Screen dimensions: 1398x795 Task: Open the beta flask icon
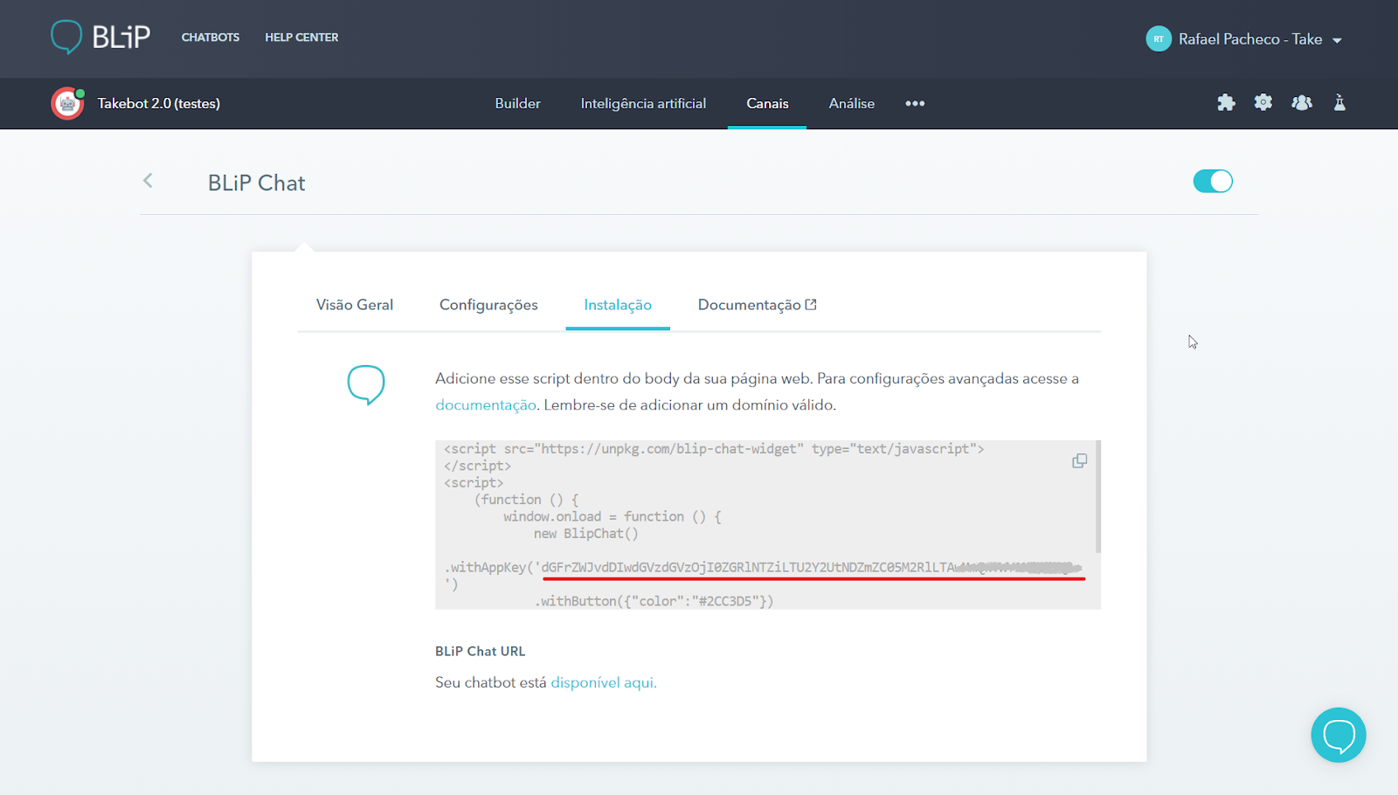pyautogui.click(x=1339, y=103)
